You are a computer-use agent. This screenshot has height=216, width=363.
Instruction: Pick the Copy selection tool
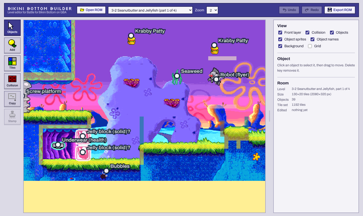[12, 99]
